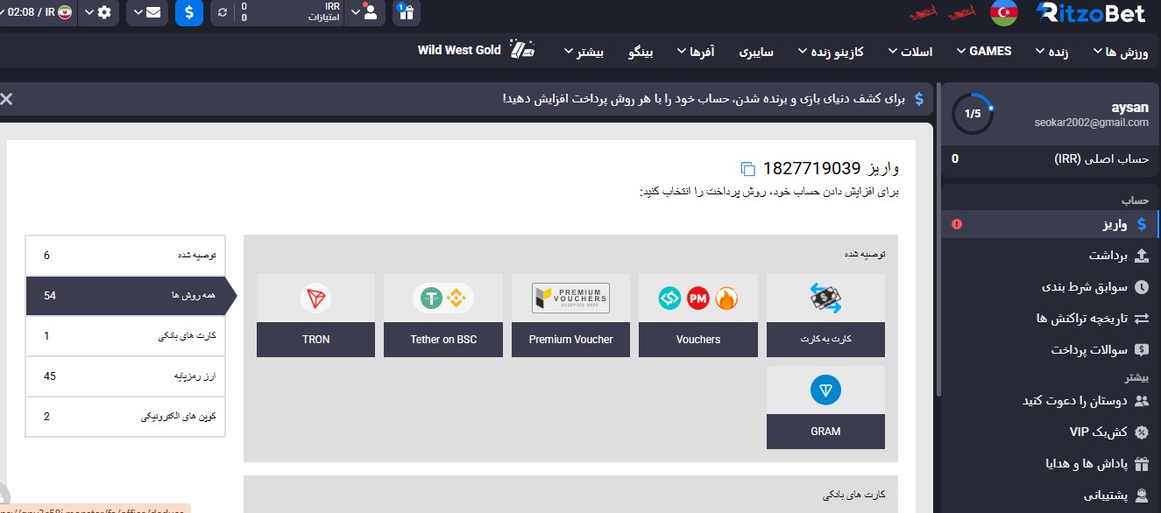The height and width of the screenshot is (513, 1161).
Task: Expand the chevron beside the profile icon
Action: click(x=354, y=13)
